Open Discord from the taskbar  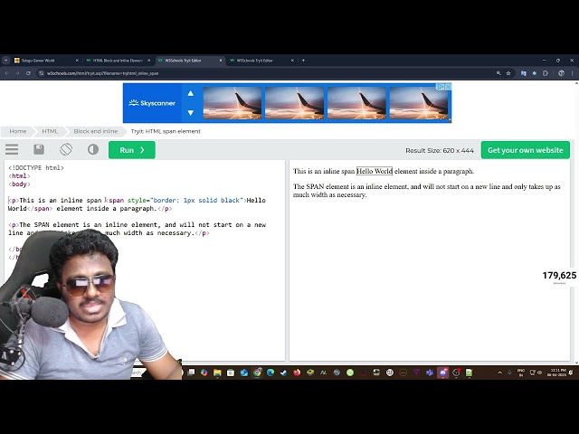click(442, 373)
